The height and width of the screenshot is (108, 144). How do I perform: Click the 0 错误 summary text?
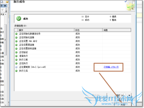click(x=113, y=17)
